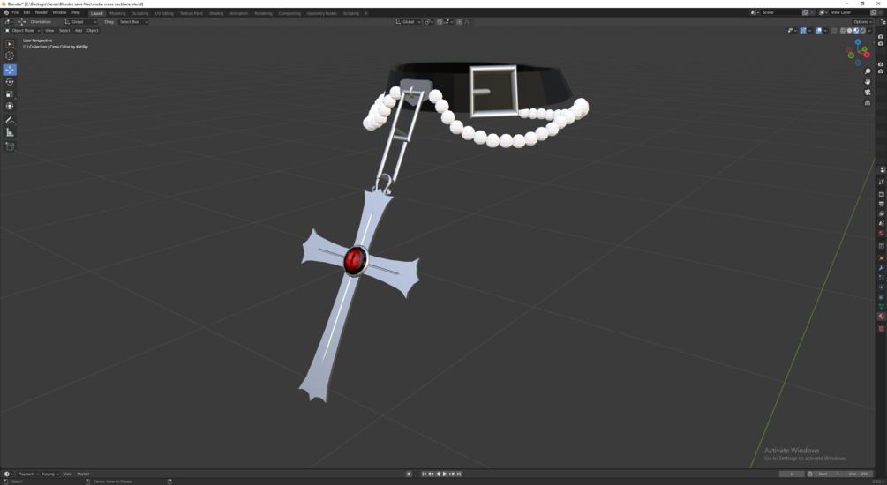Viewport: 887px width, 485px height.
Task: Activate the Cursor tool
Action: 10,56
